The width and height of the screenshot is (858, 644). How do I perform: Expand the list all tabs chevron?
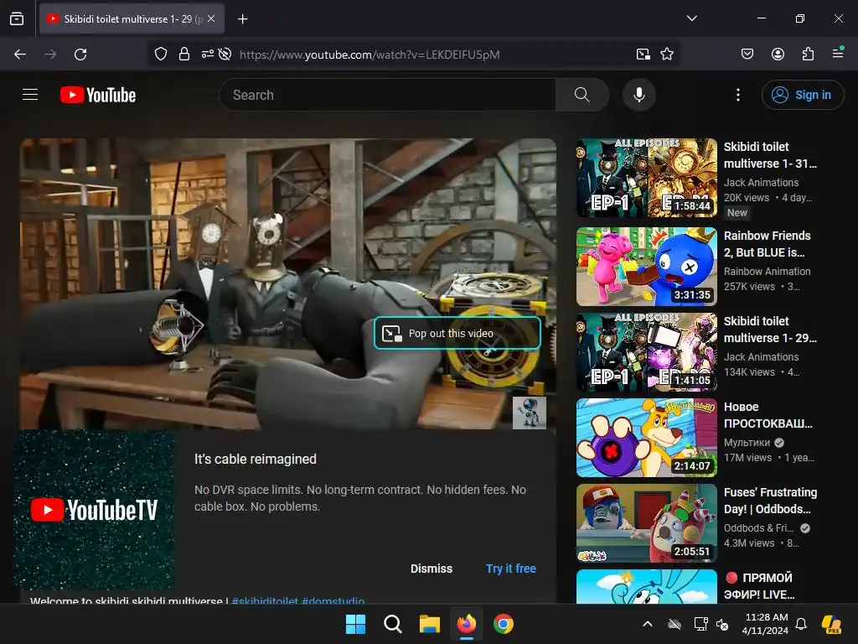tap(691, 18)
